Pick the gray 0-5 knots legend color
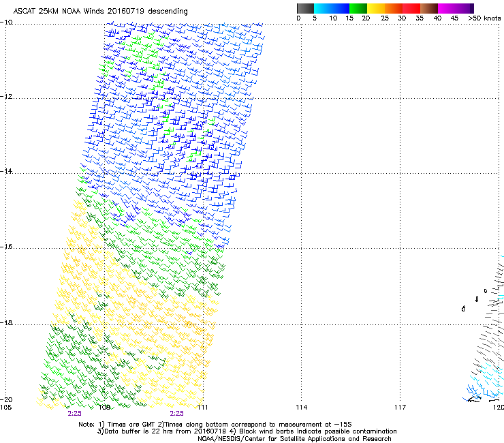The width and height of the screenshot is (504, 443). (x=305, y=8)
